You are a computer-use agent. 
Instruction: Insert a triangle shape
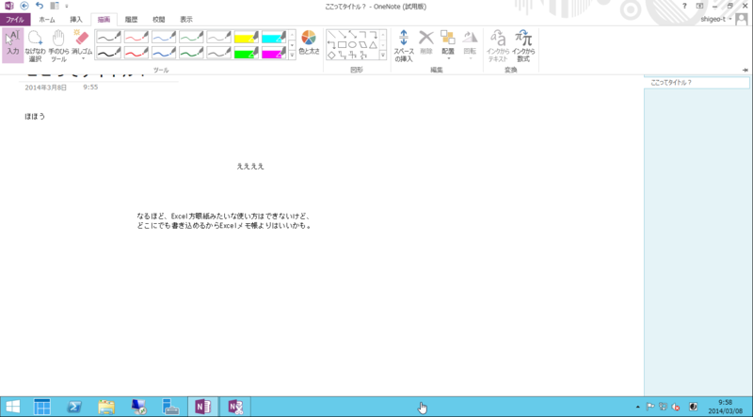(373, 44)
